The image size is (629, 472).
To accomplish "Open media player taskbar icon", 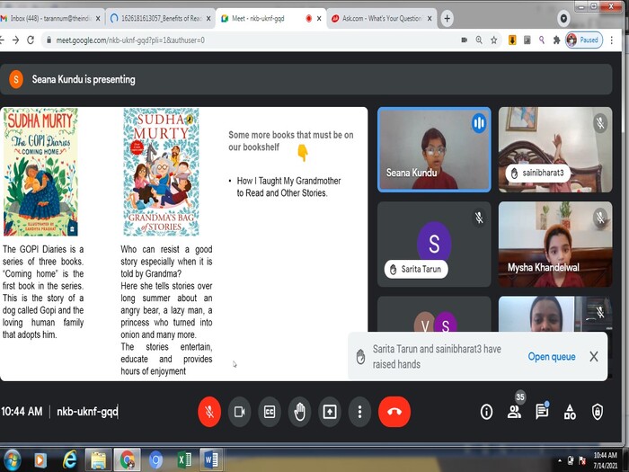I will tap(40, 460).
